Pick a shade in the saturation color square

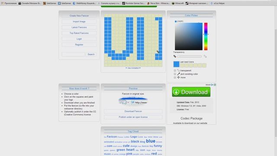coord(189,36)
